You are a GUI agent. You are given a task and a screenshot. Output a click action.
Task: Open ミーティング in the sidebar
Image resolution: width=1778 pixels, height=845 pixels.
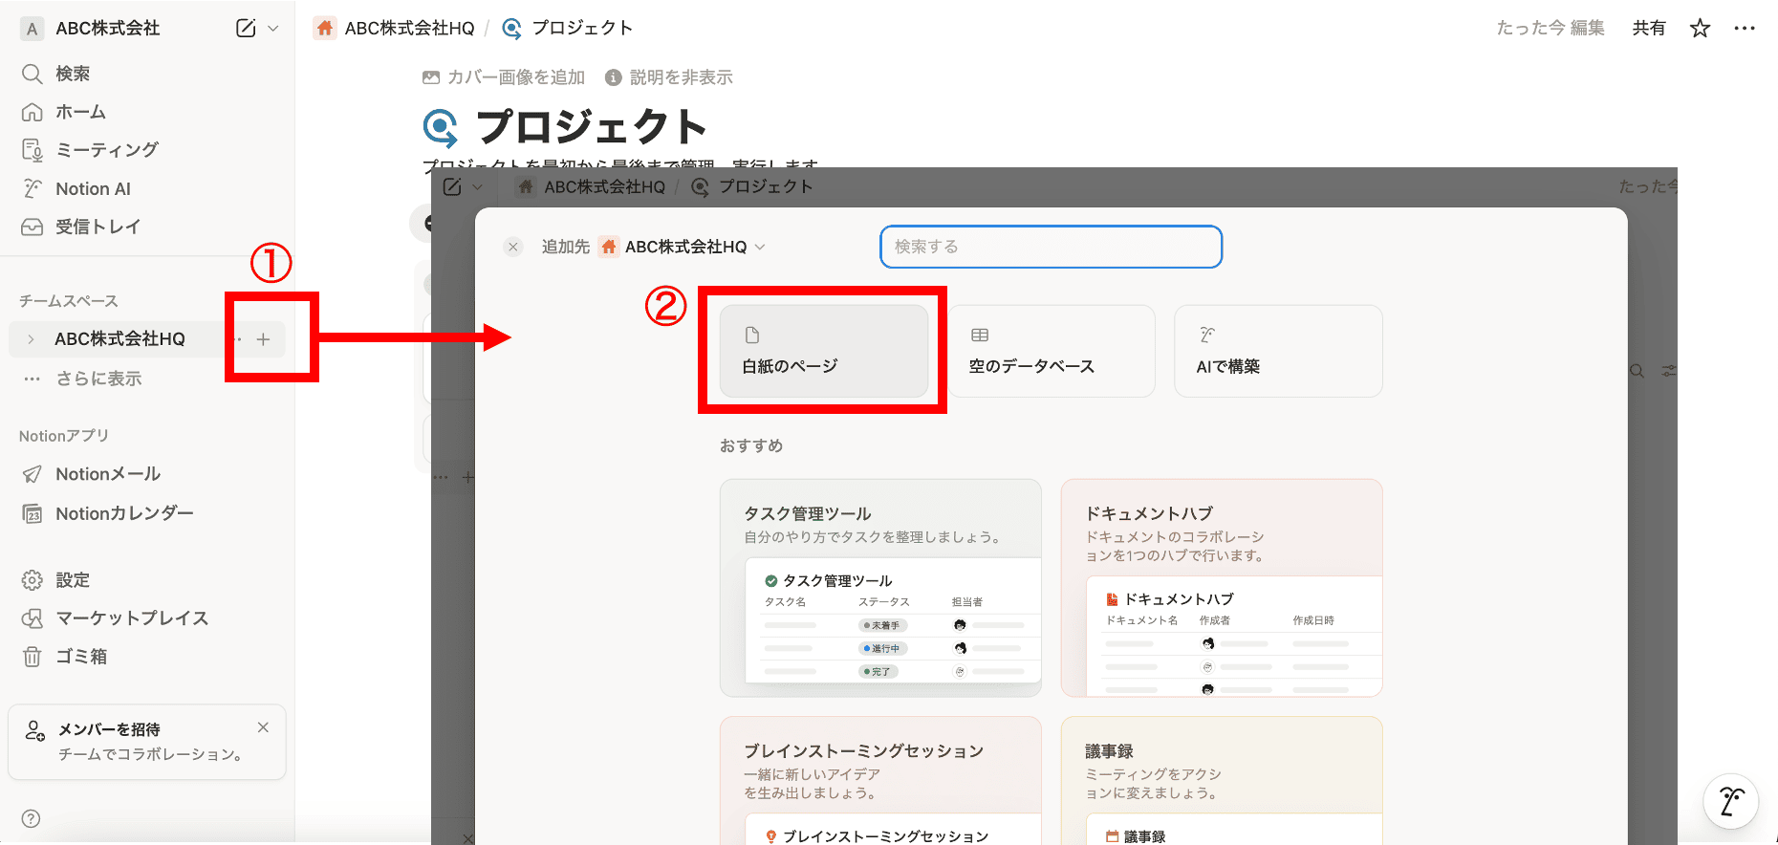[147, 150]
